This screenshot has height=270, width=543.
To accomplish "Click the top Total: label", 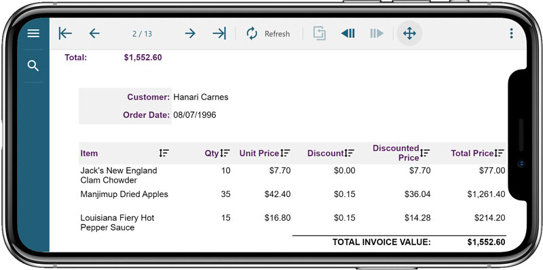I will tap(76, 58).
